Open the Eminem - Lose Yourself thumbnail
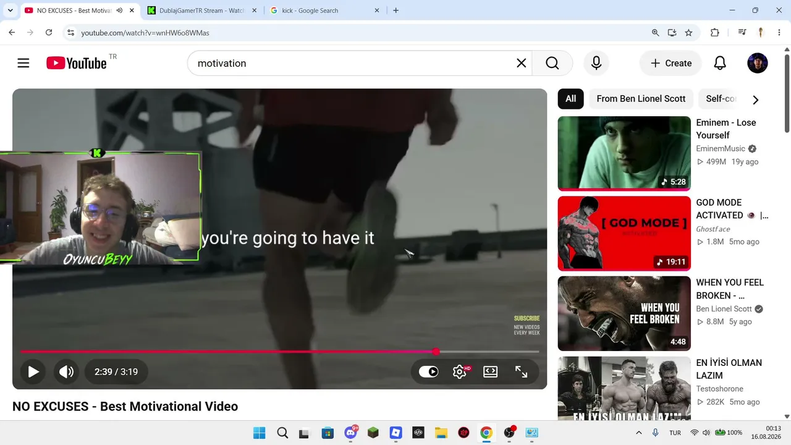 [x=624, y=153]
